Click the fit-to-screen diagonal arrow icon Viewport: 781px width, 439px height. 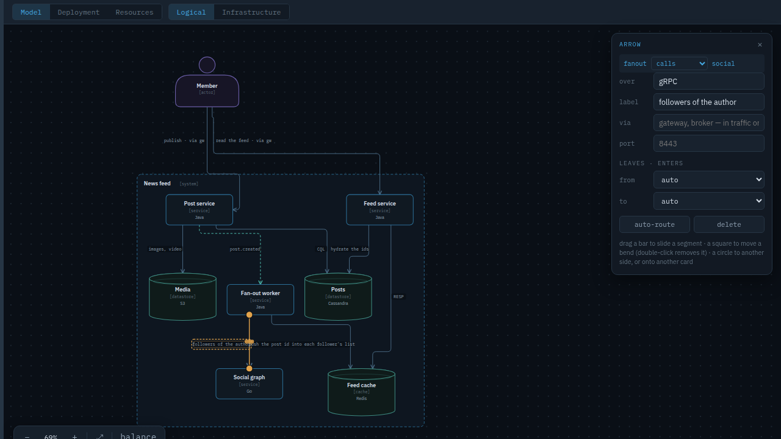pos(100,437)
